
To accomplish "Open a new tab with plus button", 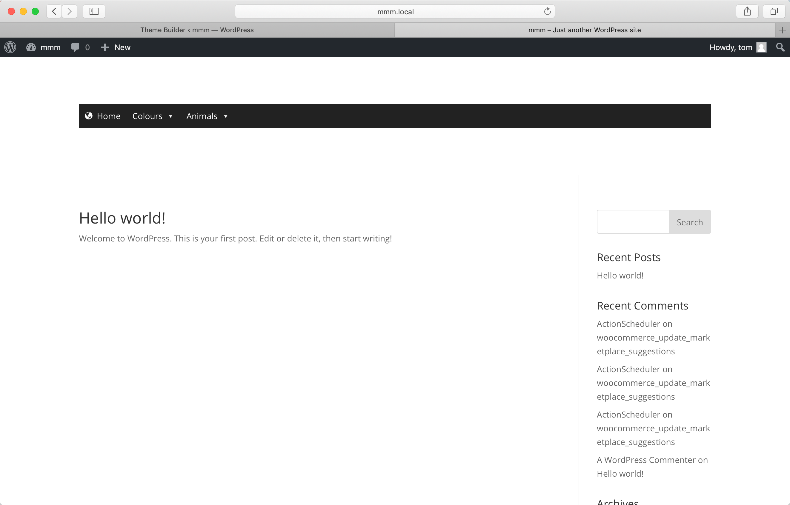I will [x=782, y=30].
